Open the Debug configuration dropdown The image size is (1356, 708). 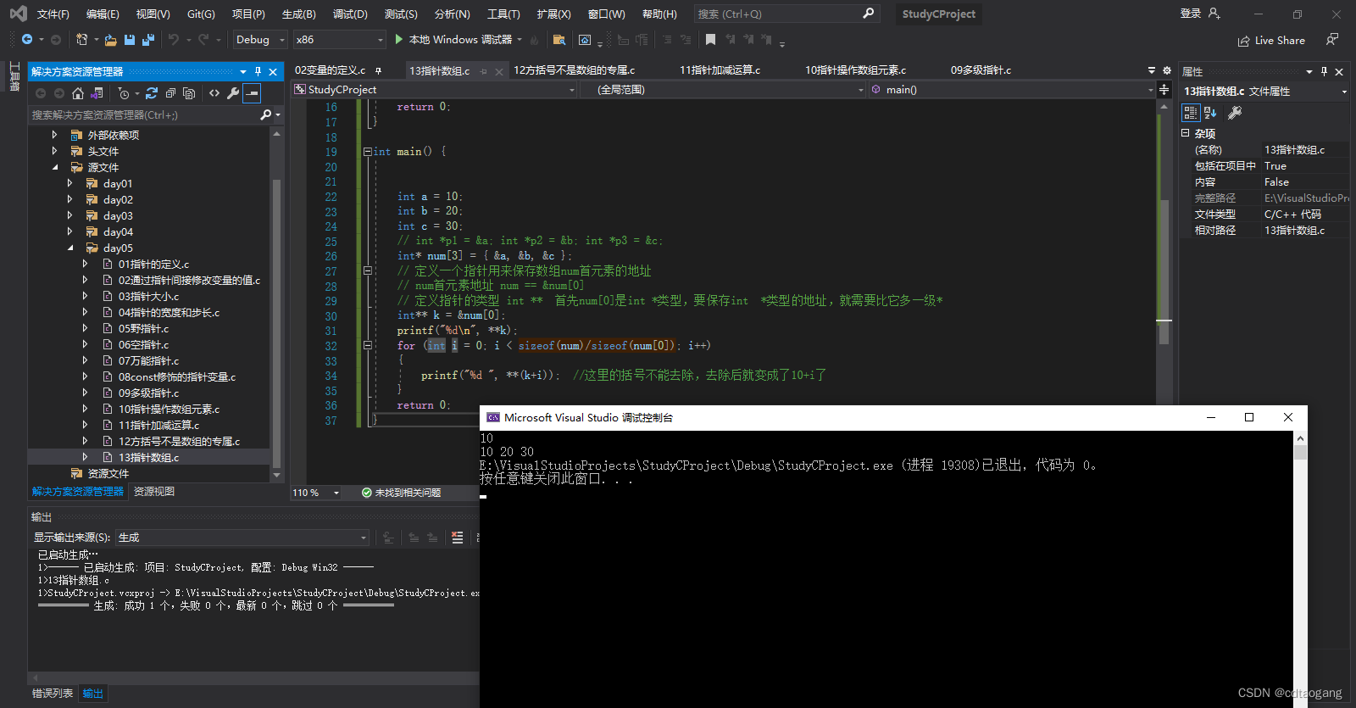(260, 40)
